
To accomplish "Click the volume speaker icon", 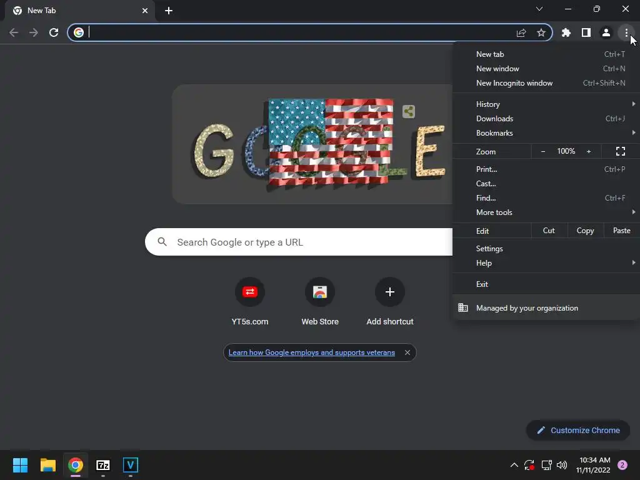I will tap(562, 465).
